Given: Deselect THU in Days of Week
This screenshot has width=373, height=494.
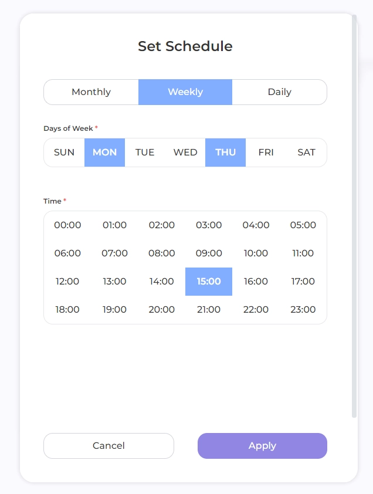Looking at the screenshot, I should tap(225, 153).
